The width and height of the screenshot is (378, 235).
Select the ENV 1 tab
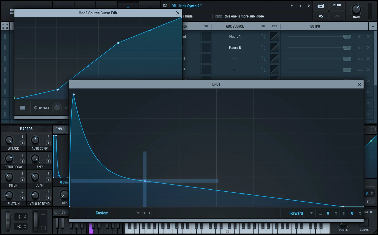tap(60, 129)
